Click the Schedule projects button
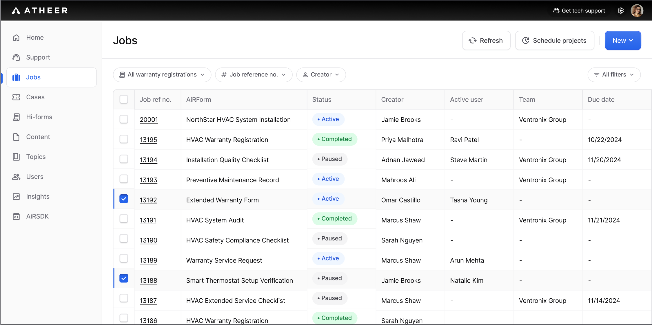 tap(555, 41)
